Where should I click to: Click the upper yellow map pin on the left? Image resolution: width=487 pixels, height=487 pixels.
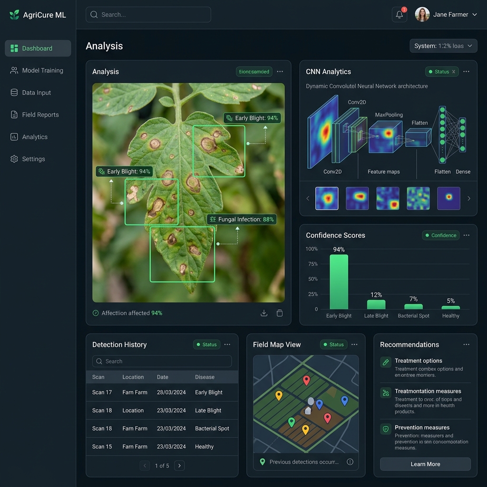279,395
